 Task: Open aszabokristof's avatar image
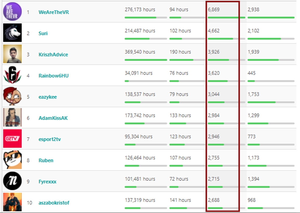coord(12,202)
